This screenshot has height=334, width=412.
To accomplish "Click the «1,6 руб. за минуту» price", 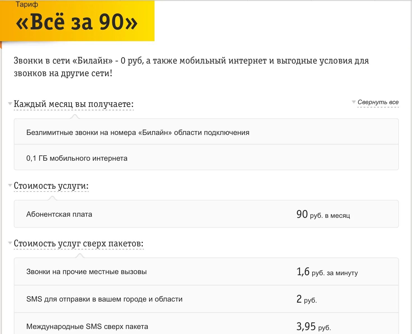I will pos(327,272).
